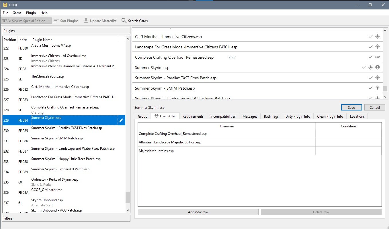Screen dimensions: 389x229
Task: Open Search Cards magnifier icon
Action: click(x=124, y=21)
